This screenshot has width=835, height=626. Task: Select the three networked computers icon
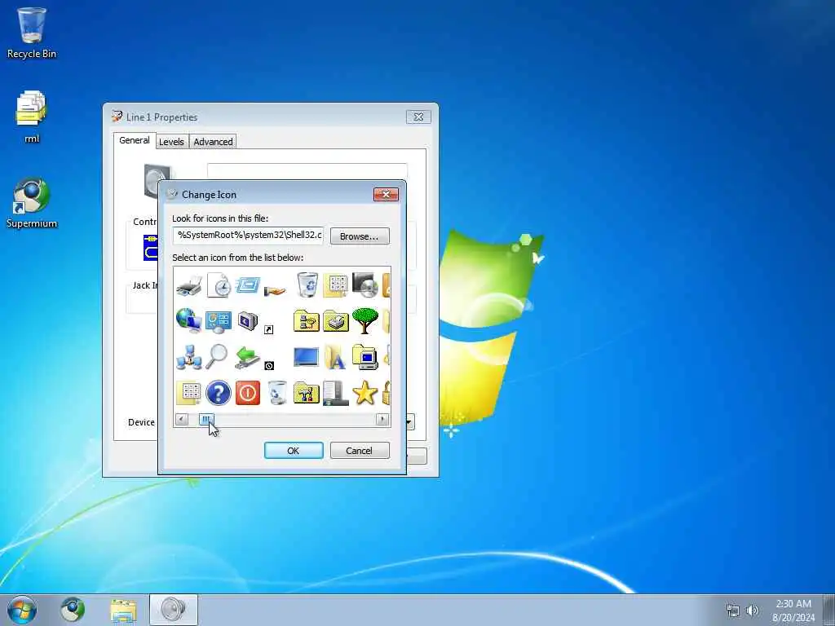pyautogui.click(x=188, y=357)
